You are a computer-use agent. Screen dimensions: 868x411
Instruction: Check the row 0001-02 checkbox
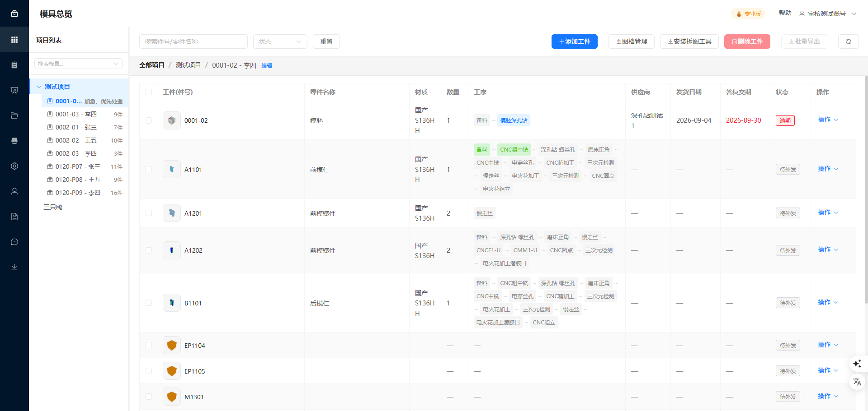click(x=149, y=120)
